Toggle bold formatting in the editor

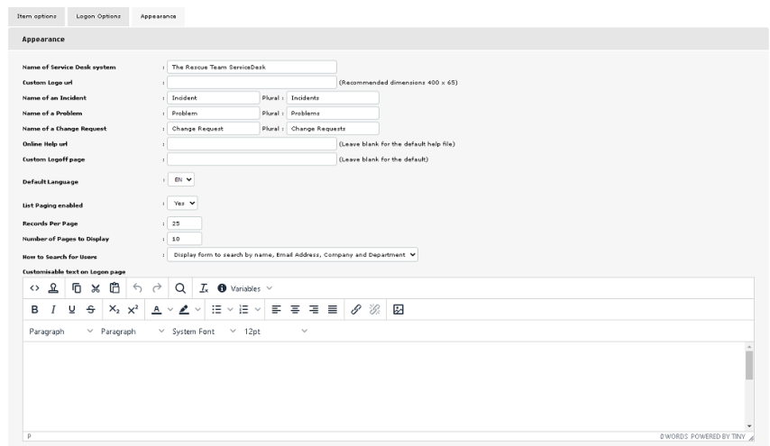34,310
